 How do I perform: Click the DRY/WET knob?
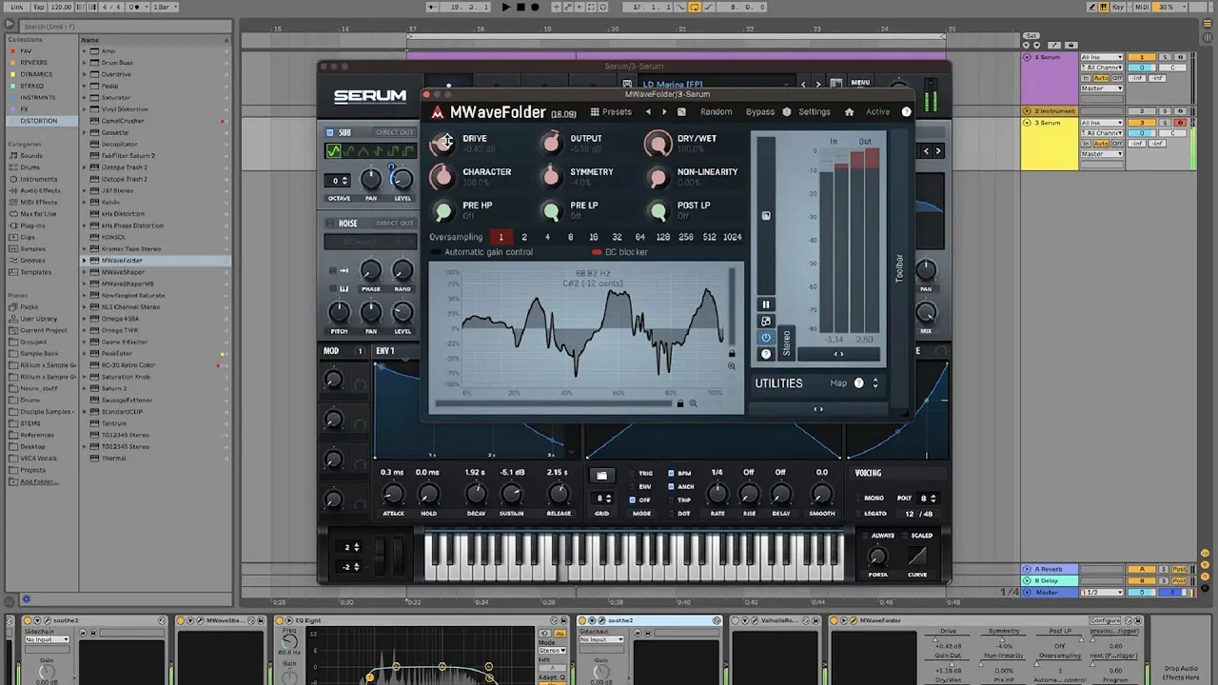(658, 144)
